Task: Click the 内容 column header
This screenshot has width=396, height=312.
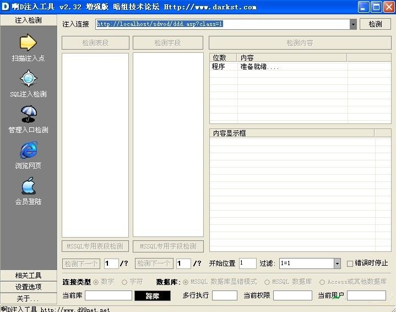Action: [292, 58]
